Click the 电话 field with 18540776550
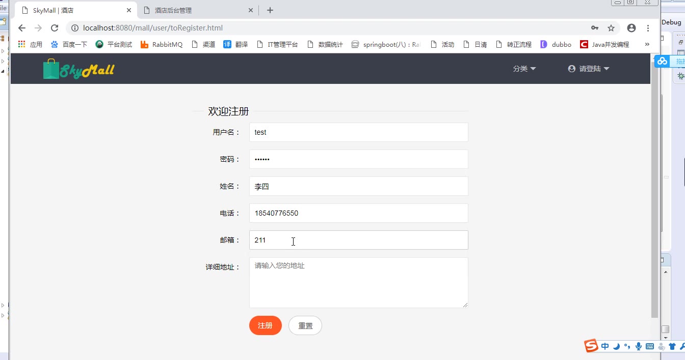The width and height of the screenshot is (685, 360). click(358, 213)
